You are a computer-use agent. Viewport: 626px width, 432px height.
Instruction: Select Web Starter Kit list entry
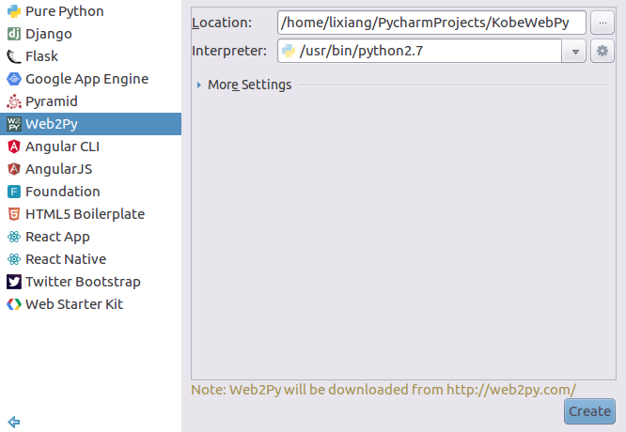(x=90, y=304)
